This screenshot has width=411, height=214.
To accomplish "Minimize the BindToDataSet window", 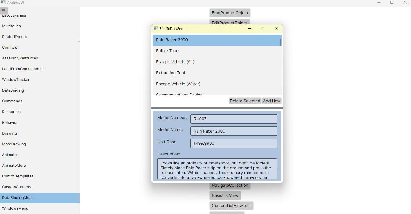I will (250, 28).
